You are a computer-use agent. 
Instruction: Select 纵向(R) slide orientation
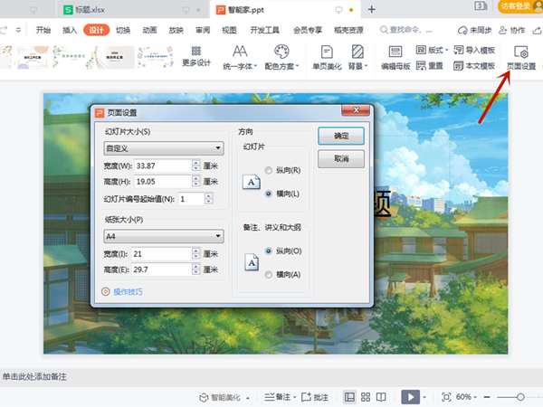coord(269,170)
